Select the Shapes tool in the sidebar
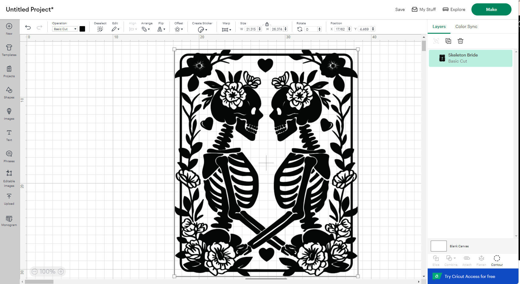Screen dimensions: 520x284 pos(9,93)
